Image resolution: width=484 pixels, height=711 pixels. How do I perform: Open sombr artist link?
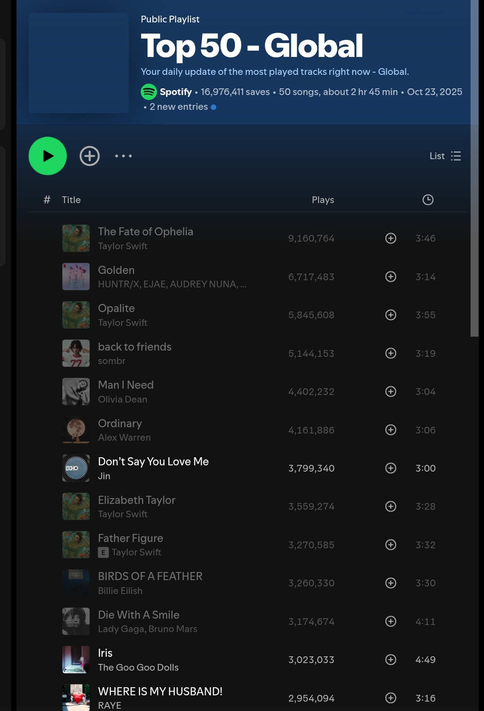pos(112,361)
